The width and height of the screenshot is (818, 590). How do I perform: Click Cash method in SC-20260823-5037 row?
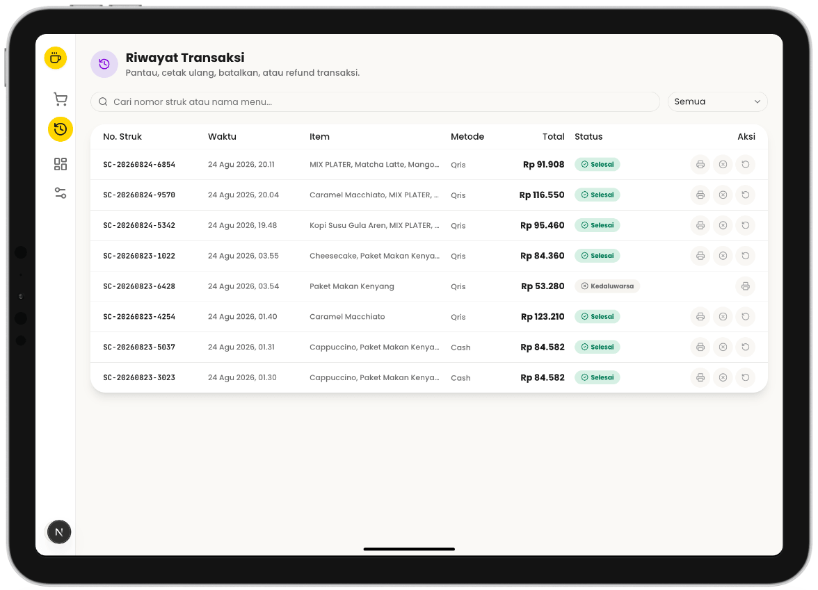pos(460,347)
